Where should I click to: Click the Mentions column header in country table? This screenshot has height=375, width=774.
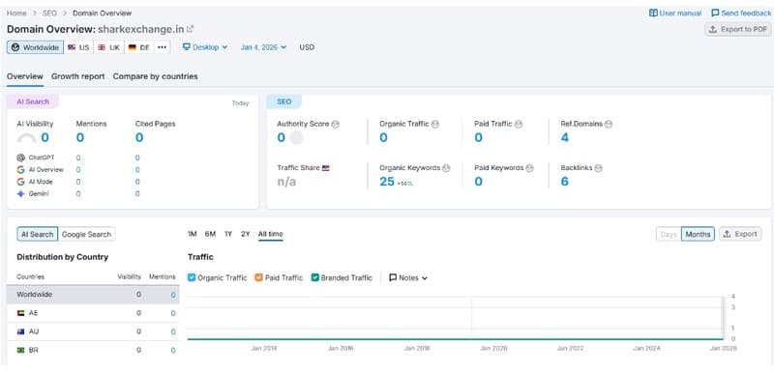pyautogui.click(x=163, y=276)
